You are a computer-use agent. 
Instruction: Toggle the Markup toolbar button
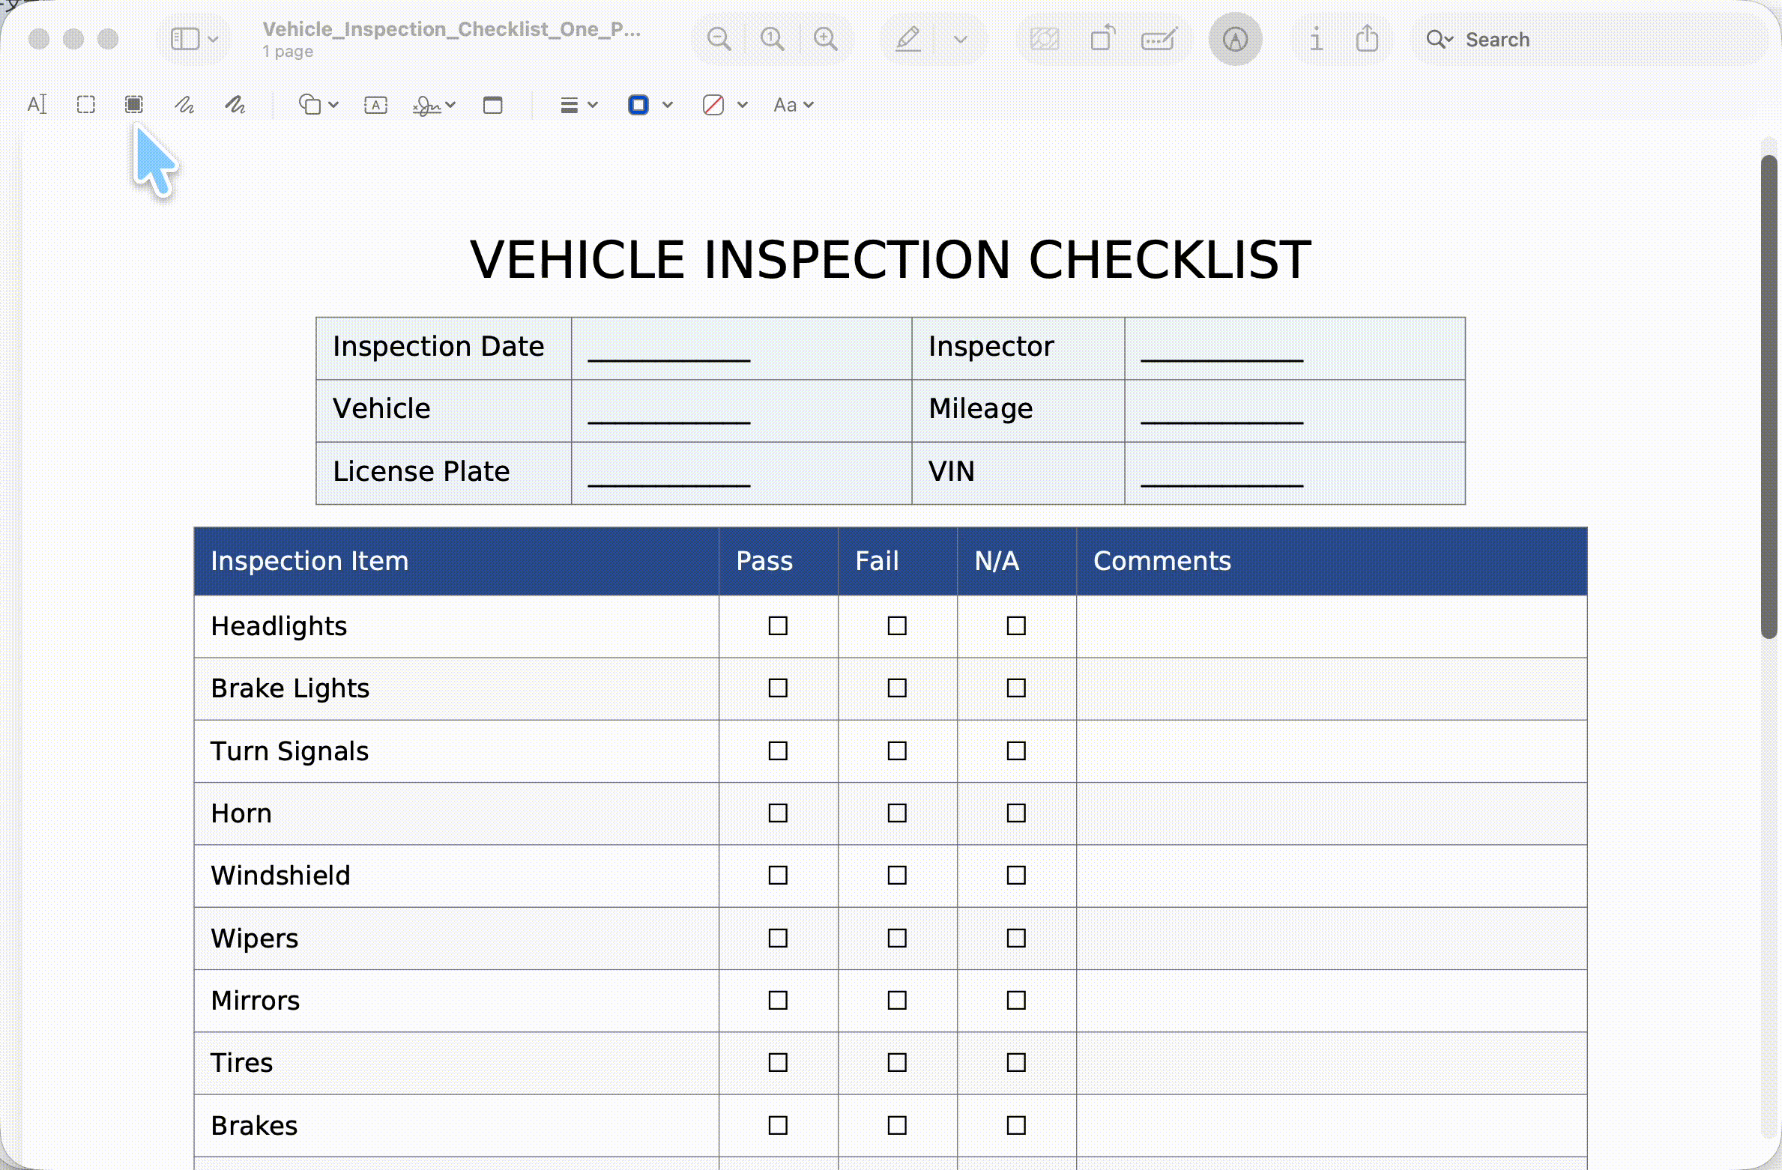point(1236,39)
